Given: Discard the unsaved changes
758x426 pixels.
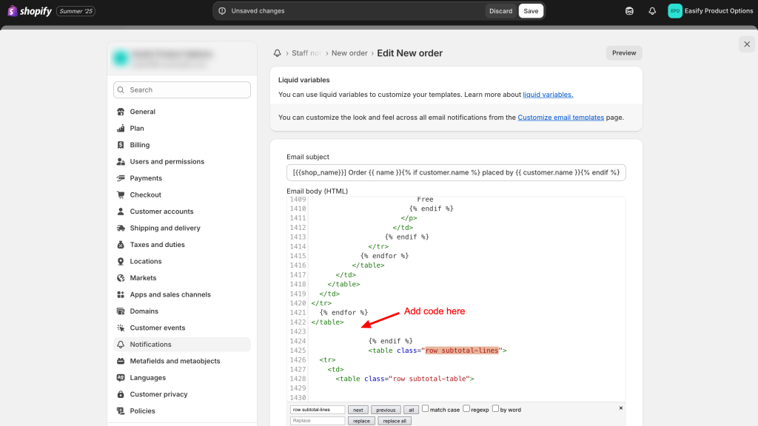Looking at the screenshot, I should coord(500,11).
